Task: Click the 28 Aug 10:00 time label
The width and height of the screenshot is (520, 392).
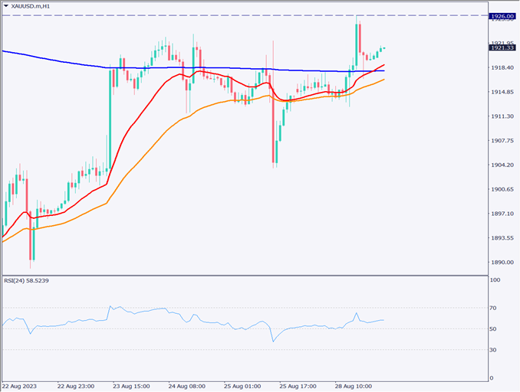Action: 355,387
